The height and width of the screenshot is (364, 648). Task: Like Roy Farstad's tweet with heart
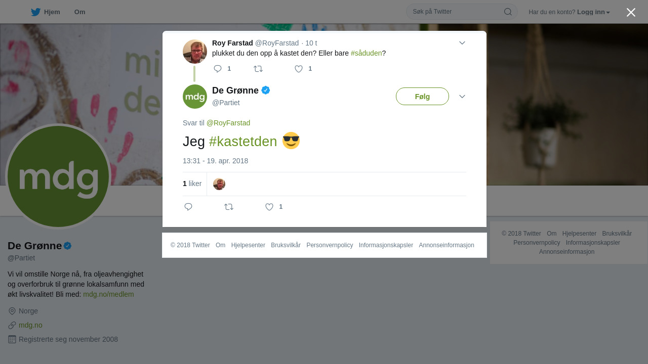(299, 69)
